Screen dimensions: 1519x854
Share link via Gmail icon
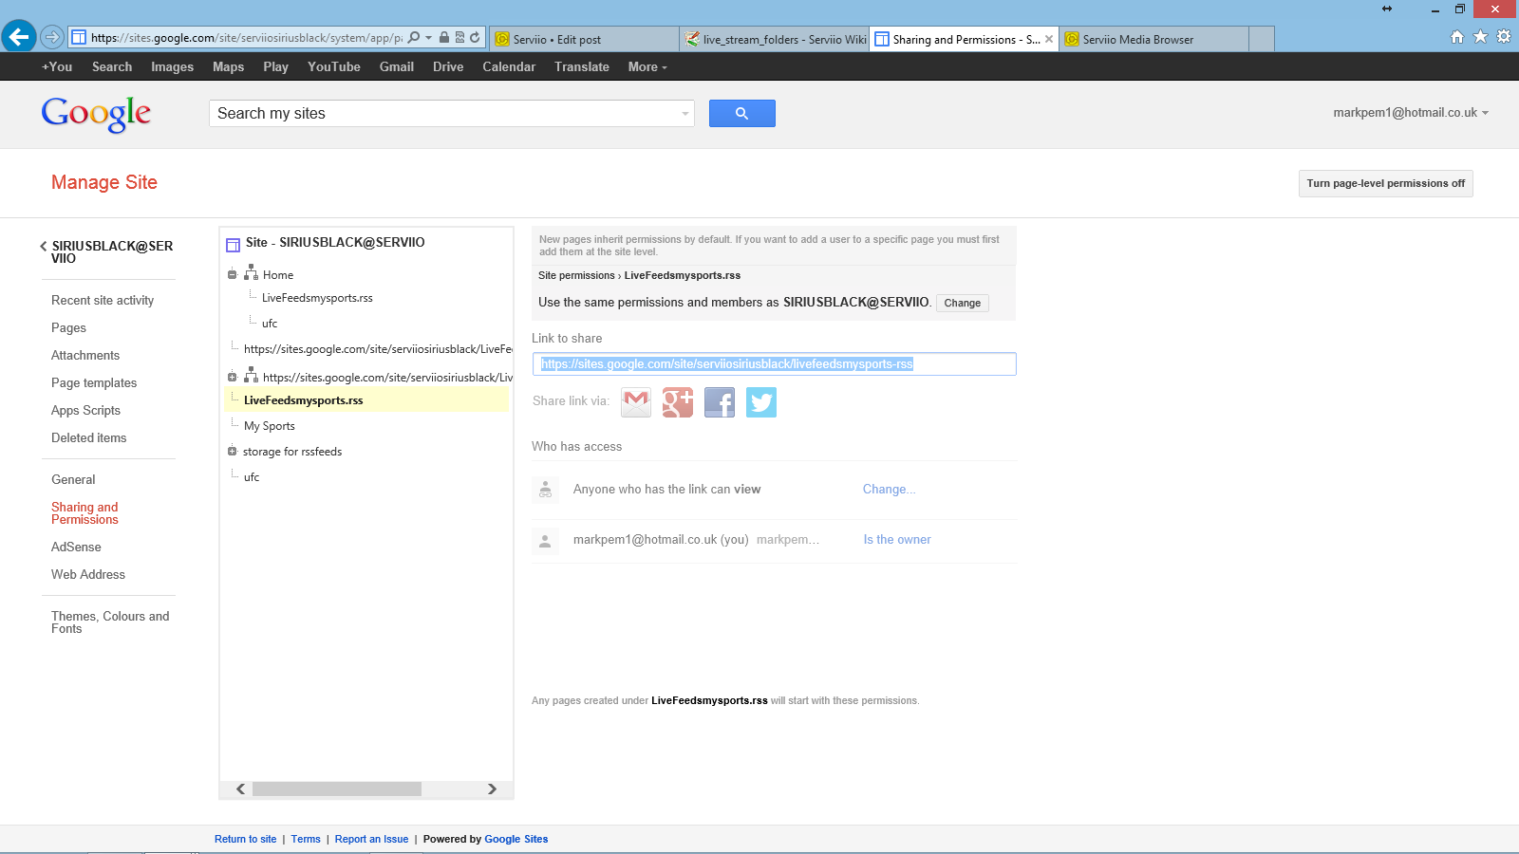pyautogui.click(x=636, y=402)
